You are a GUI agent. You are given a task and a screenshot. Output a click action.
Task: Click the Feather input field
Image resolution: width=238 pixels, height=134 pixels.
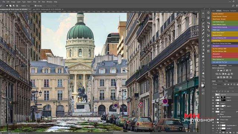pyautogui.click(x=30, y=6)
